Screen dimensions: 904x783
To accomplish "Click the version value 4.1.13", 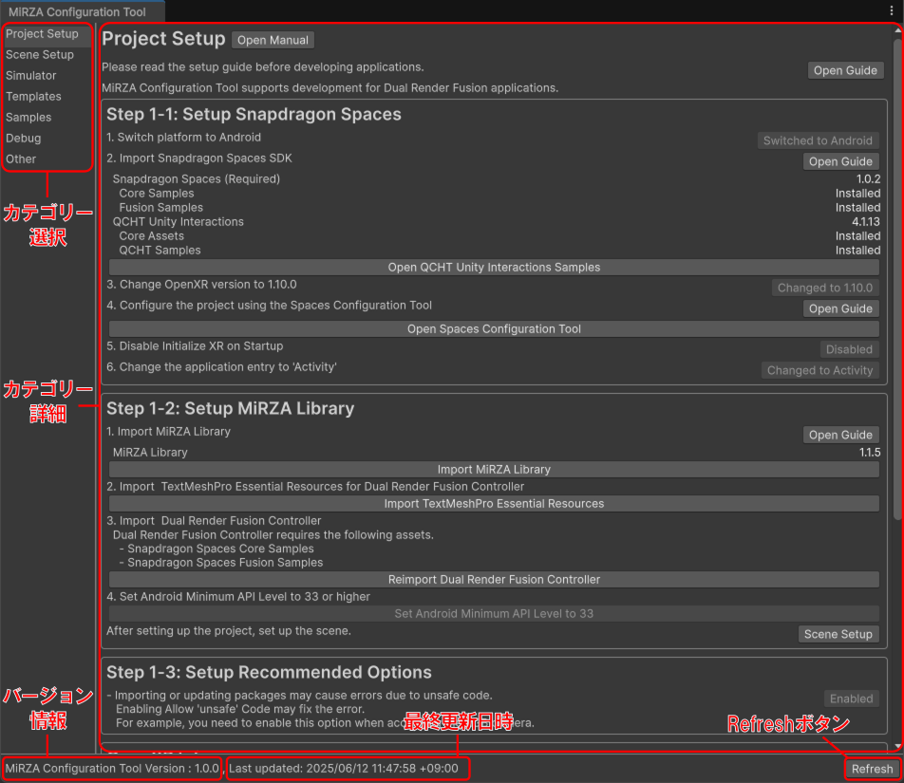I will 866,222.
